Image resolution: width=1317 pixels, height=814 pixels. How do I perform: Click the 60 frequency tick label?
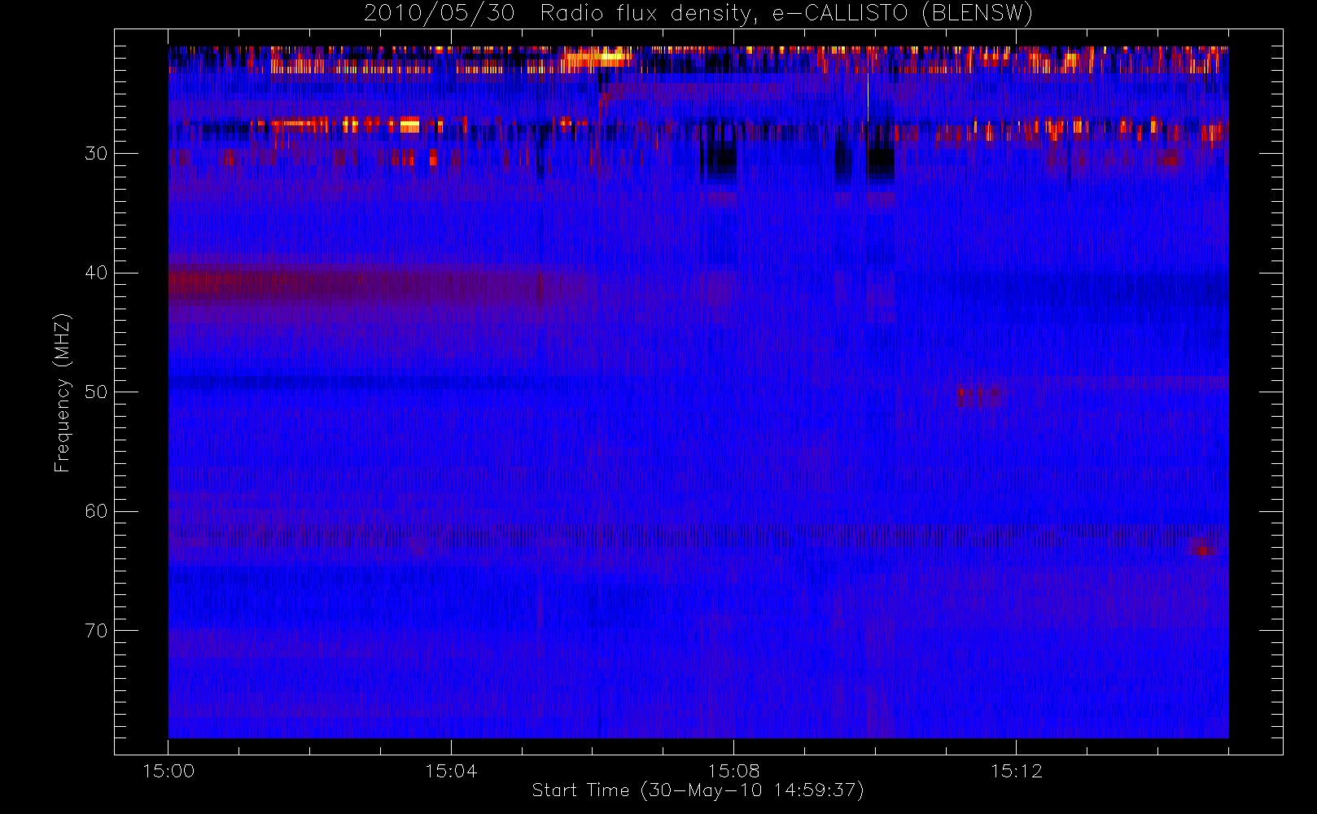pos(96,511)
